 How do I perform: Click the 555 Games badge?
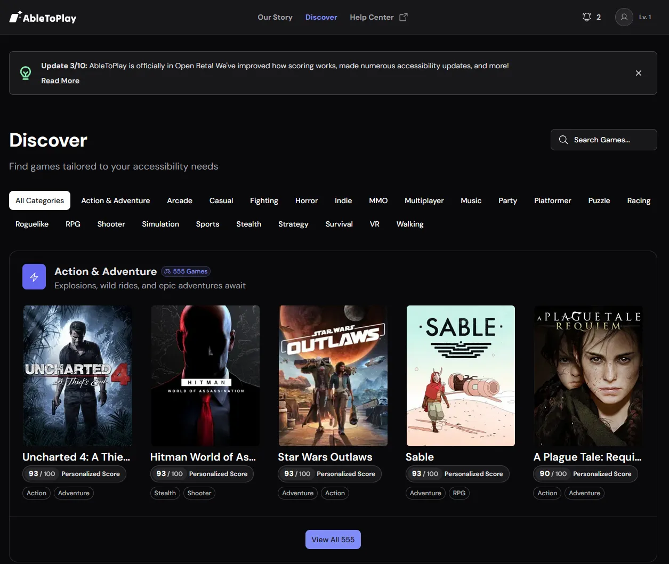pos(186,271)
